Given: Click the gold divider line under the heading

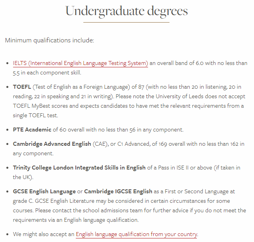Looking at the screenshot, I should 127,23.
